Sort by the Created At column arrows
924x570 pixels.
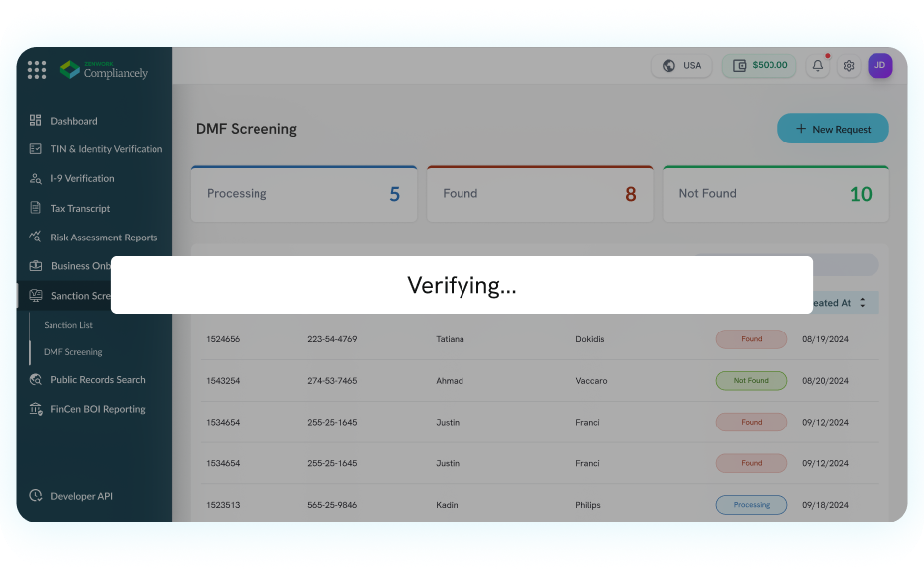tap(863, 303)
